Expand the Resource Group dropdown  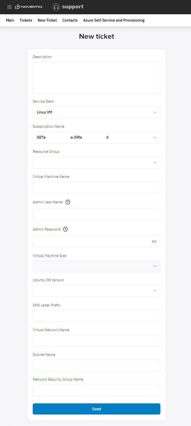click(96, 162)
